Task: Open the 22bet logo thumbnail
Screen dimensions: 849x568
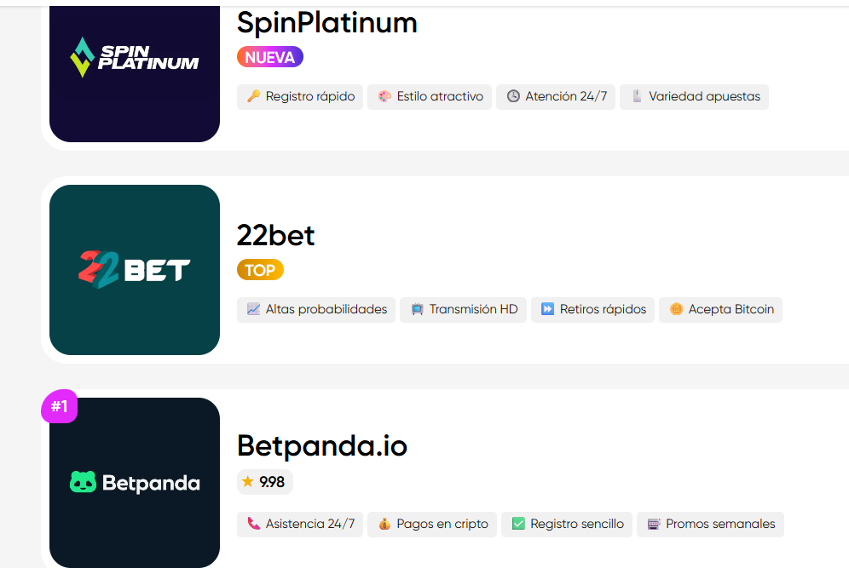Action: 135,270
